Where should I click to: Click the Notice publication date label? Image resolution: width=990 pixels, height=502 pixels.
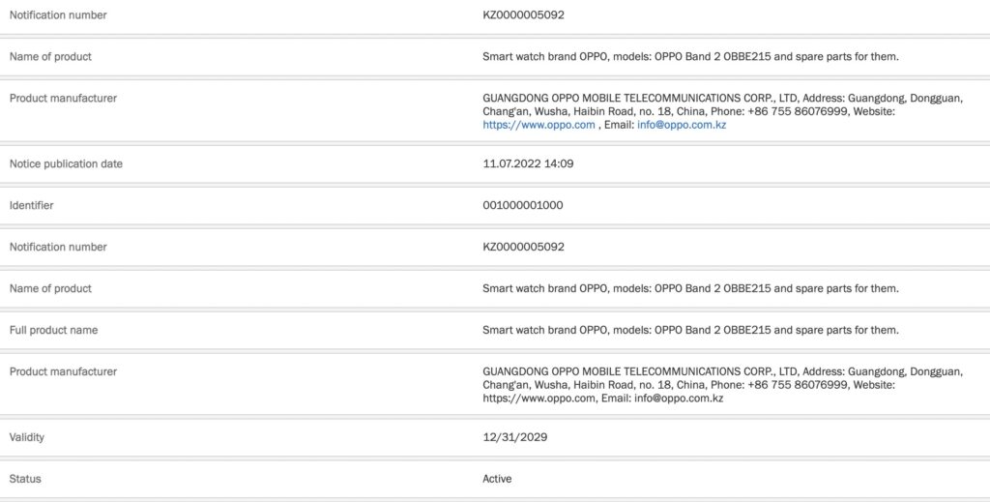[x=66, y=163]
